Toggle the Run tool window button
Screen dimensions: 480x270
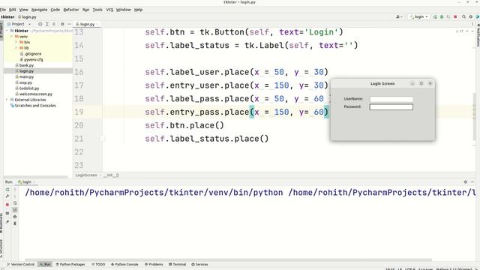pos(45,264)
